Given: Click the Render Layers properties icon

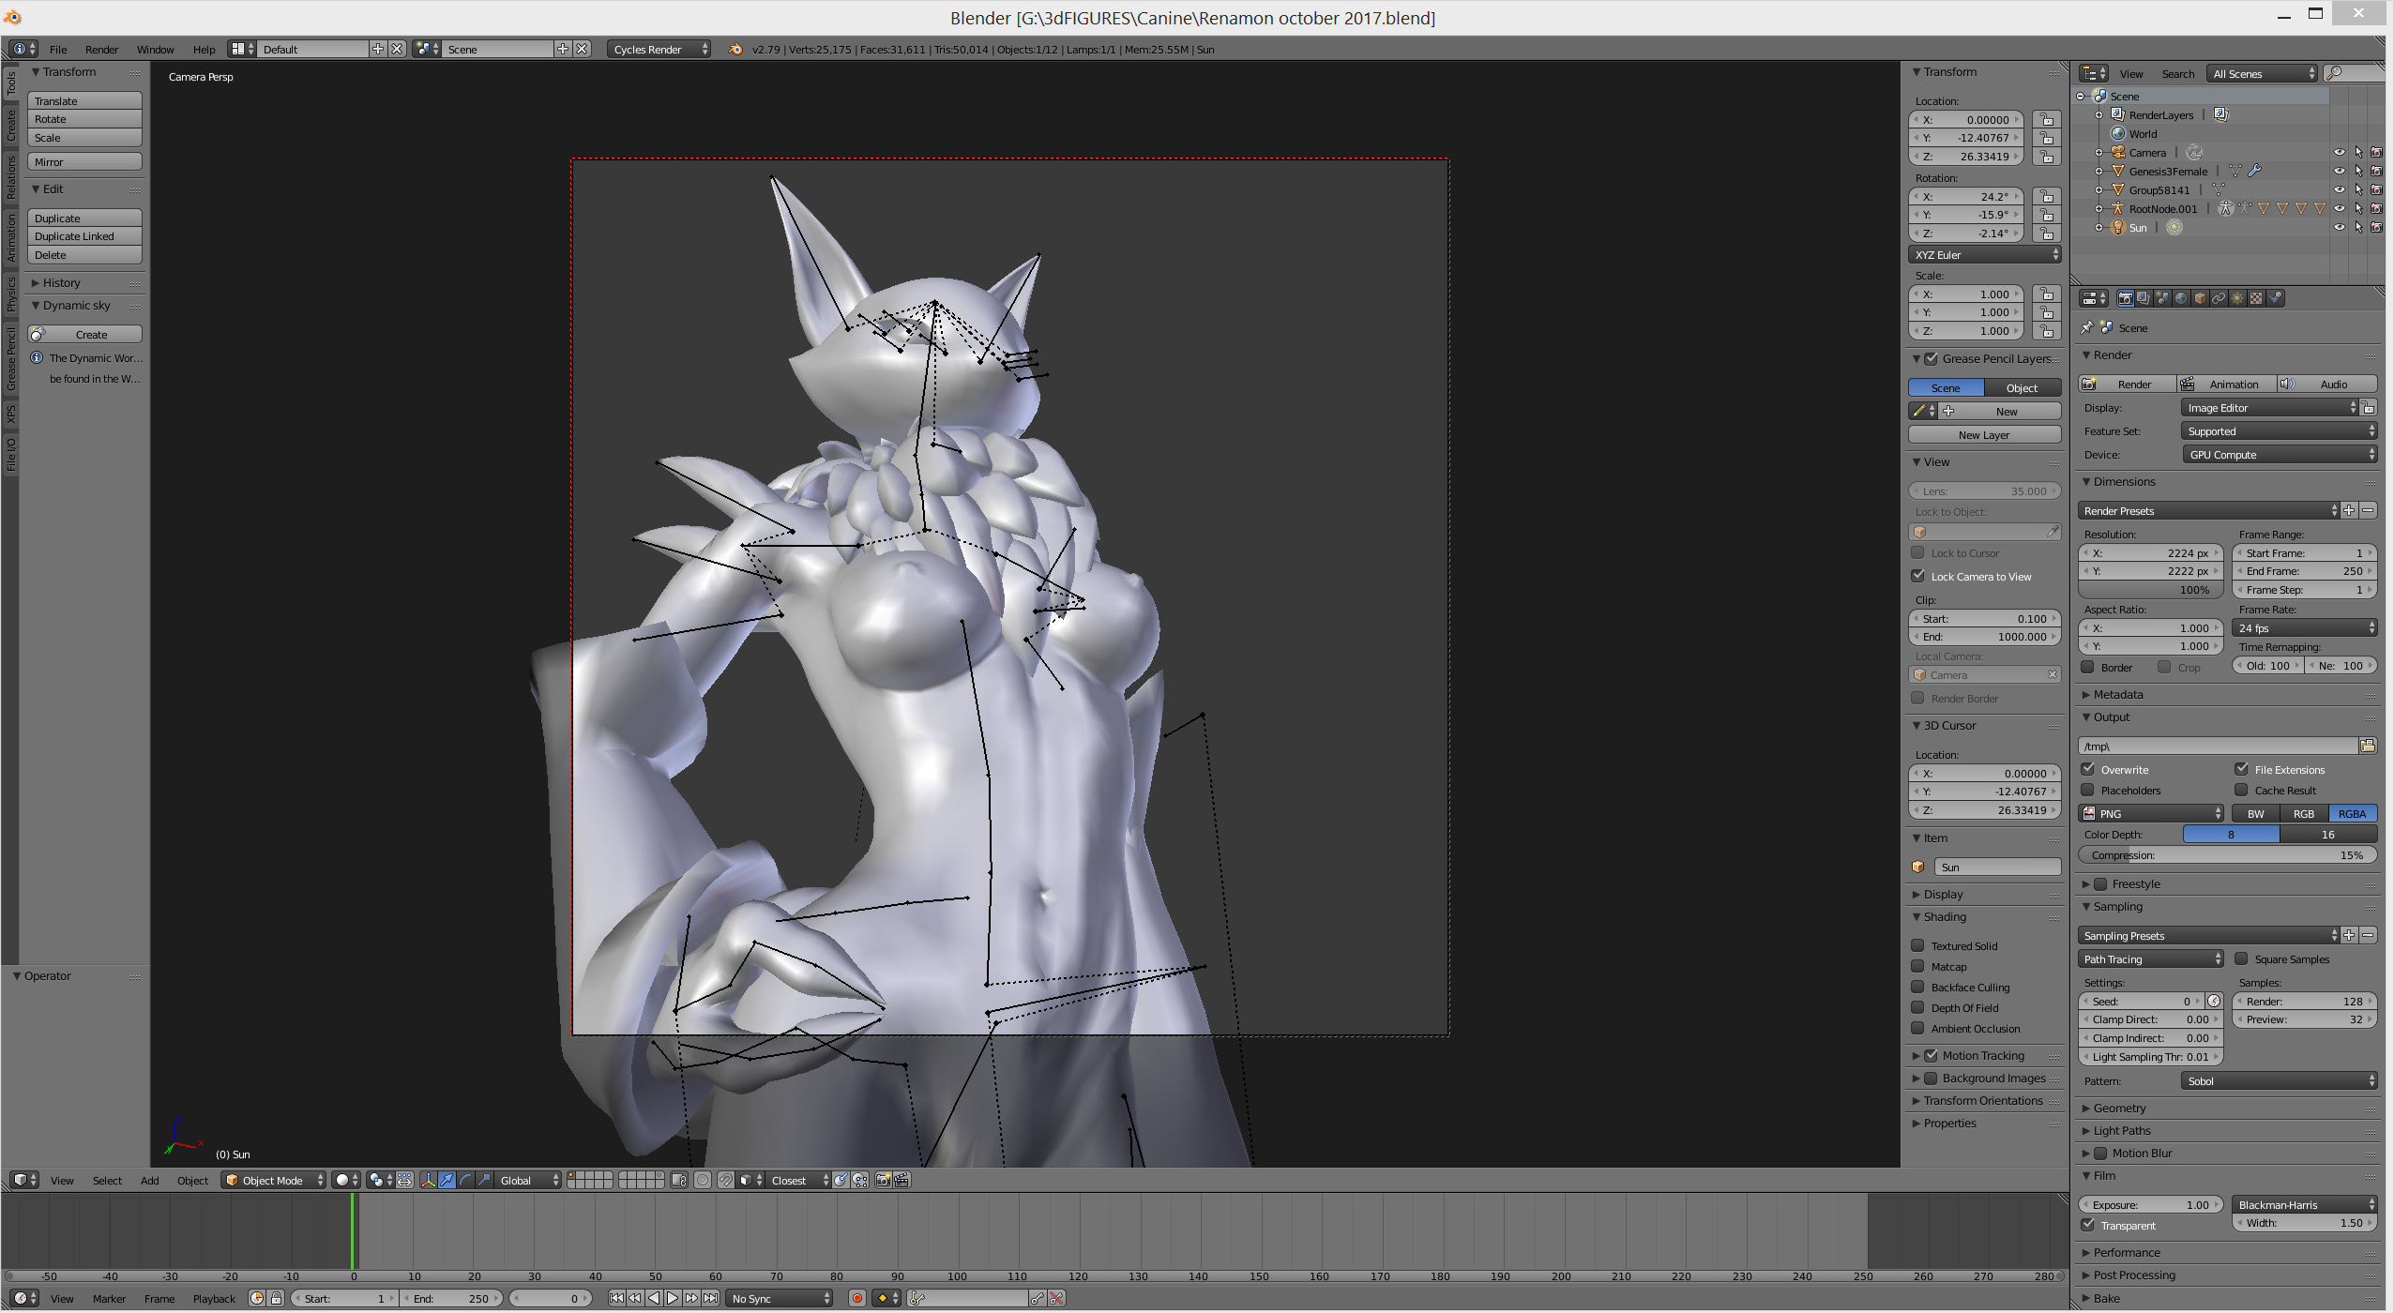Looking at the screenshot, I should tap(2144, 298).
